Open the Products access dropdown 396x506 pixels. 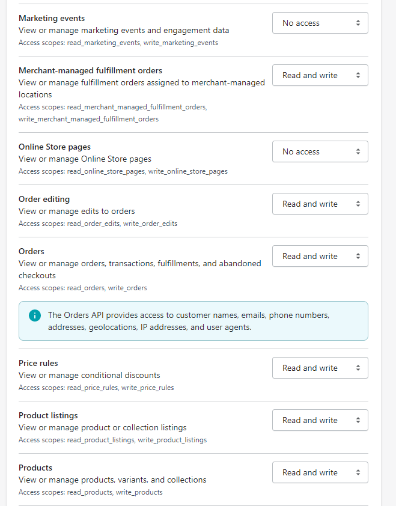[320, 472]
